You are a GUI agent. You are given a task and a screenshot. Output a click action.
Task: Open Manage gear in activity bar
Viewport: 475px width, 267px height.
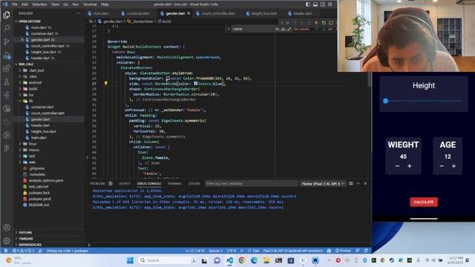pyautogui.click(x=7, y=240)
